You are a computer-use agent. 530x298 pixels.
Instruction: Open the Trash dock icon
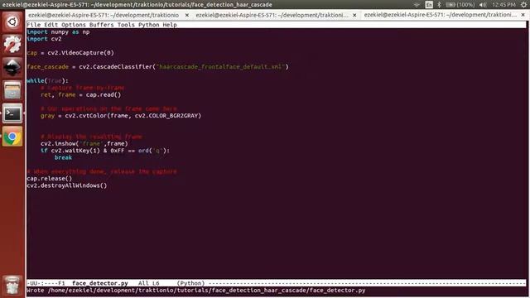coord(12,286)
